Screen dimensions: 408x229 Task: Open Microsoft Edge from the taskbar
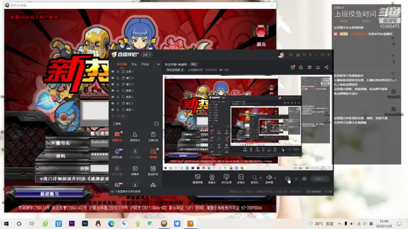coord(111,223)
